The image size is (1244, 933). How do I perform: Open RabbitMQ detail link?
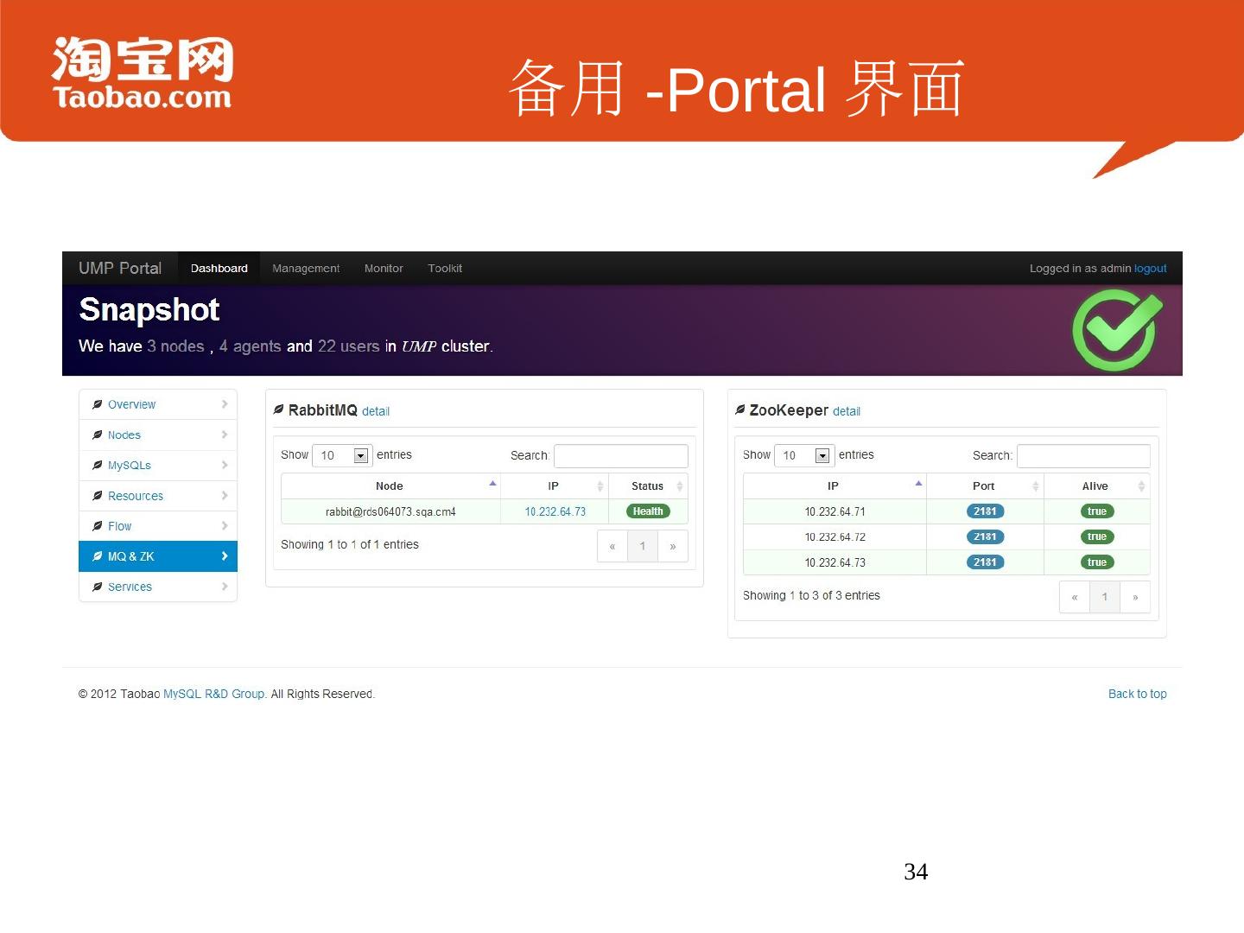376,412
